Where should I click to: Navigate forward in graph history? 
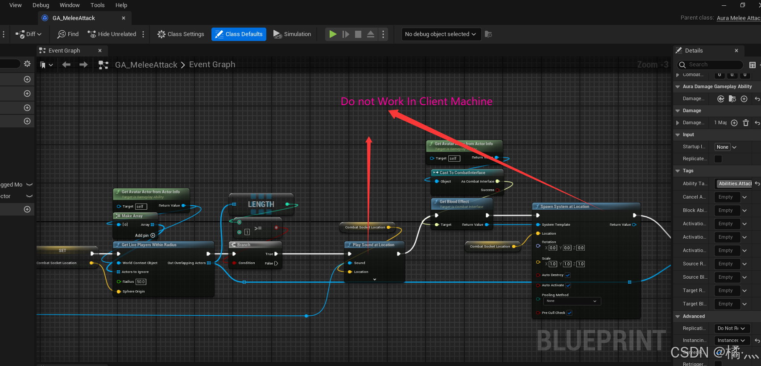click(x=83, y=65)
